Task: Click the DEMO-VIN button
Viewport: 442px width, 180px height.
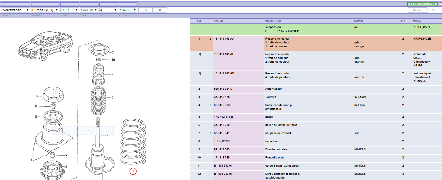Action: click(417, 4)
